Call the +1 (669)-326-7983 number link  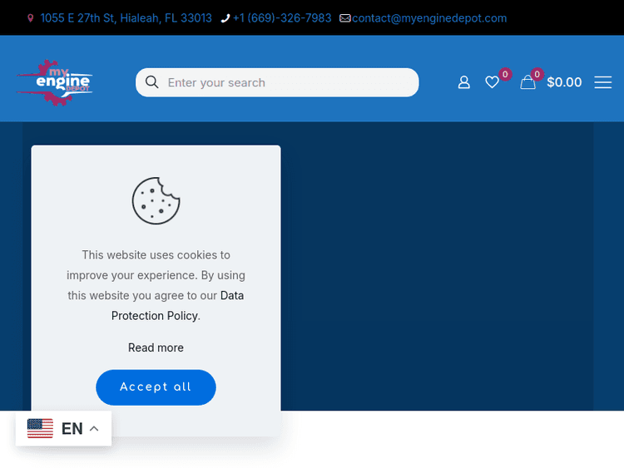pyautogui.click(x=282, y=18)
